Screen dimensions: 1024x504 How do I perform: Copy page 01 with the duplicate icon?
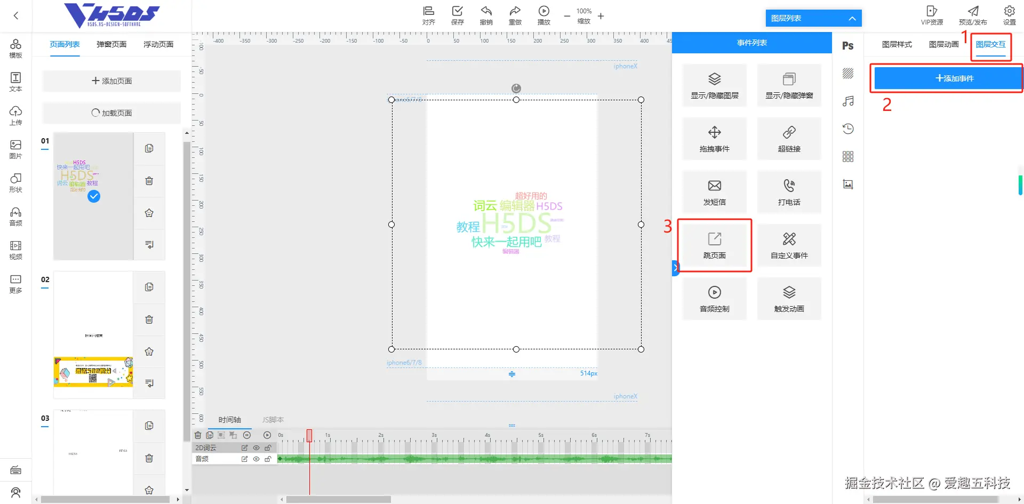point(149,148)
